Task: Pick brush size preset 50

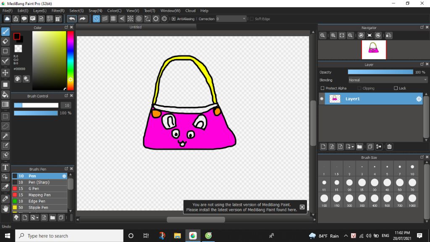Action: tap(400, 184)
